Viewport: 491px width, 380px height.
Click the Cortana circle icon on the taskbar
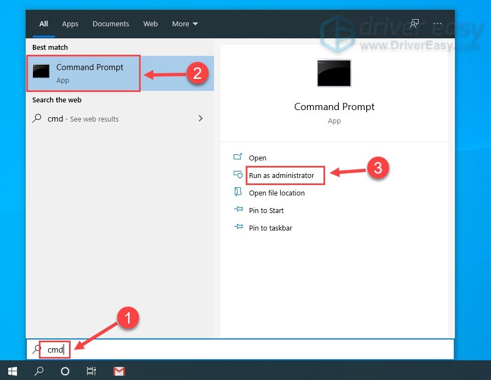click(65, 371)
